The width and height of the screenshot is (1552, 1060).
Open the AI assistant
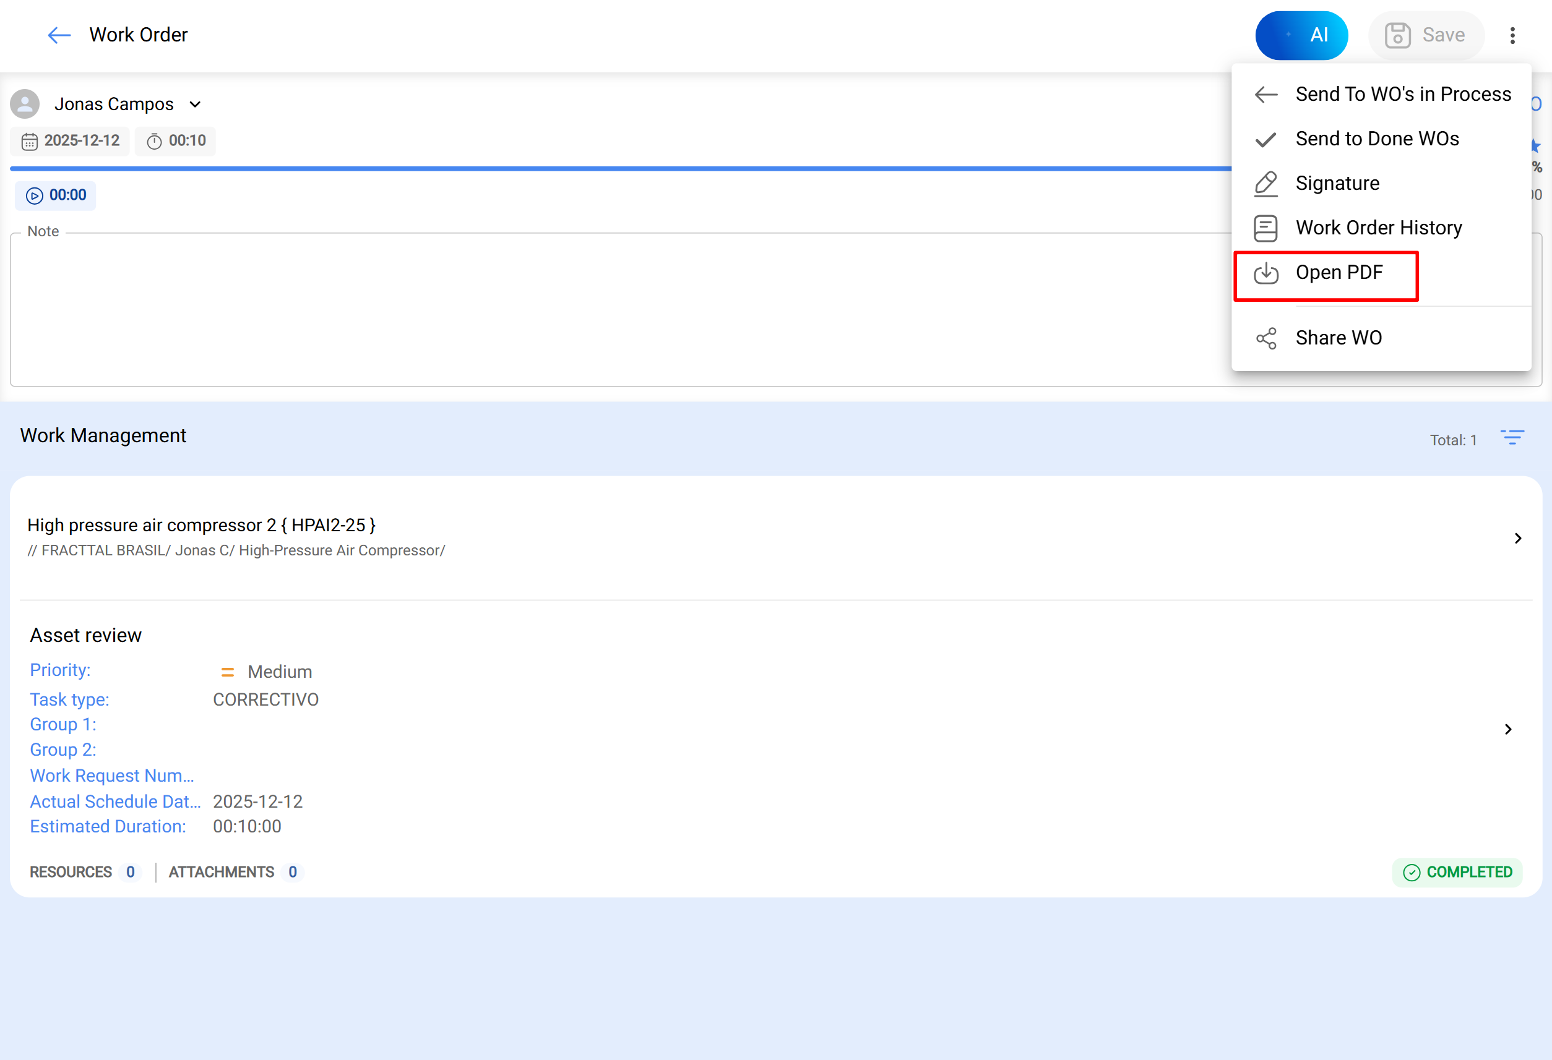pos(1301,35)
